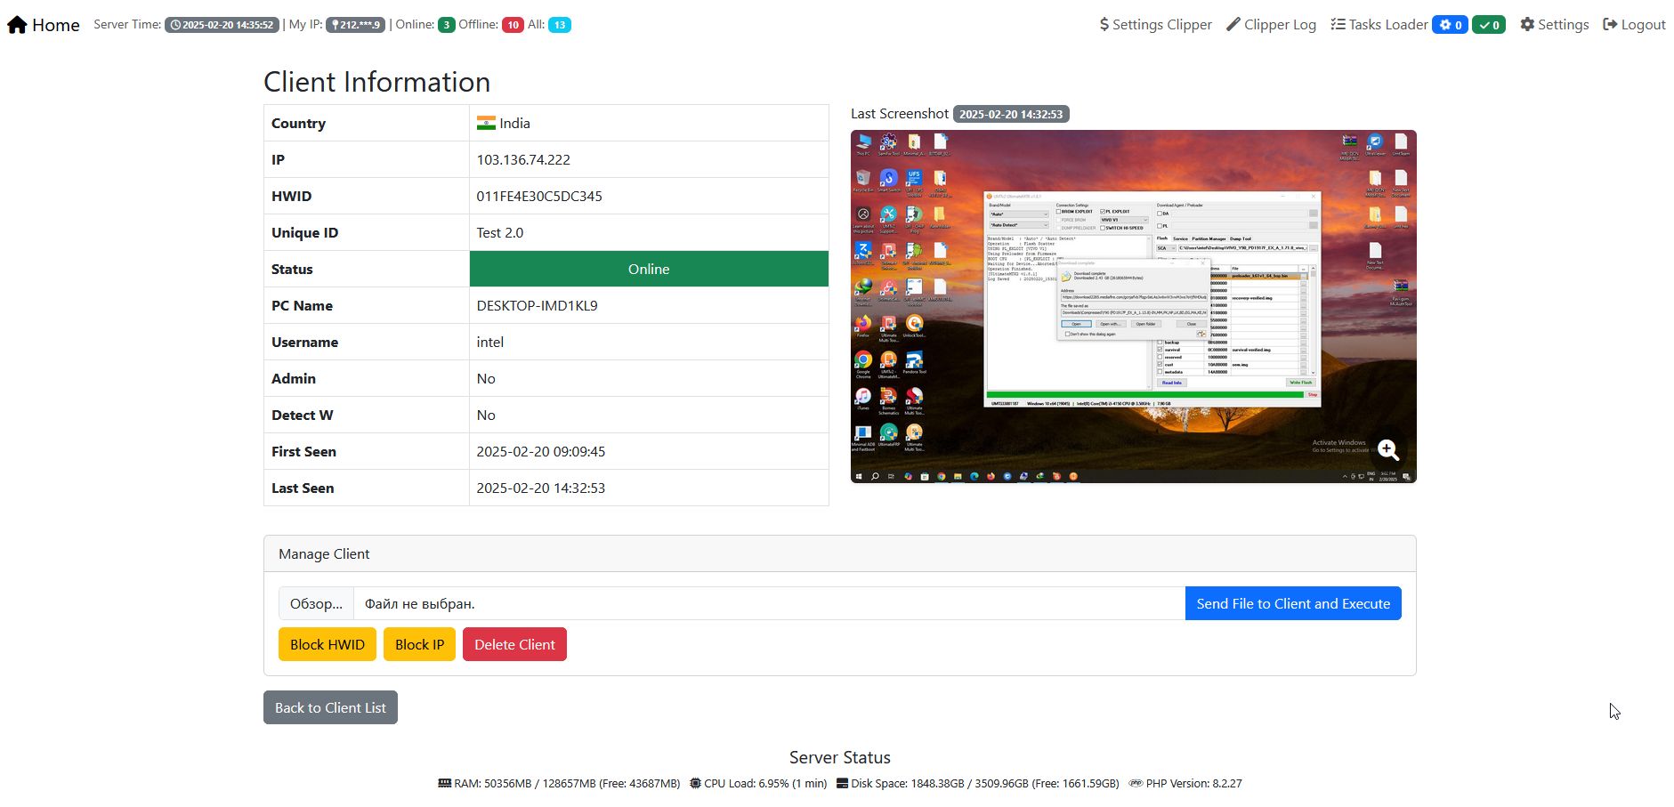This screenshot has width=1674, height=807.
Task: Select the Unique ID value "Test 2.0"
Action: click(x=500, y=233)
